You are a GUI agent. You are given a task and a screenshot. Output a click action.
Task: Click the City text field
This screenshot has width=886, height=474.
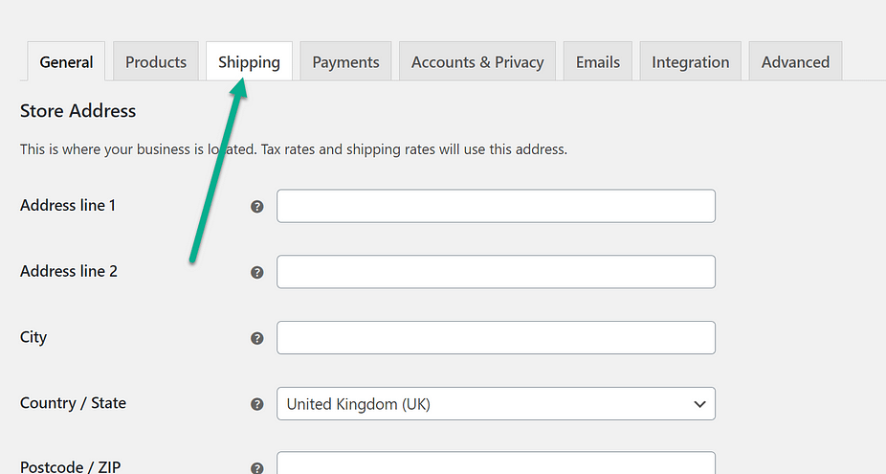pos(496,338)
